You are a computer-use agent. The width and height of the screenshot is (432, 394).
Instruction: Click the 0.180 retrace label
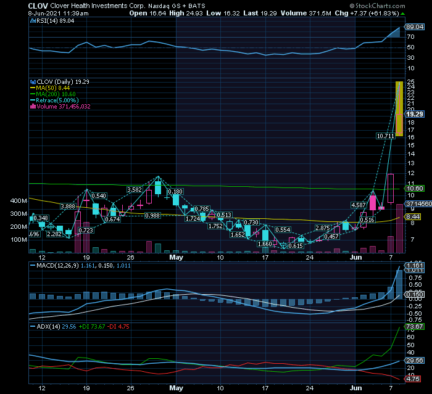click(x=175, y=191)
